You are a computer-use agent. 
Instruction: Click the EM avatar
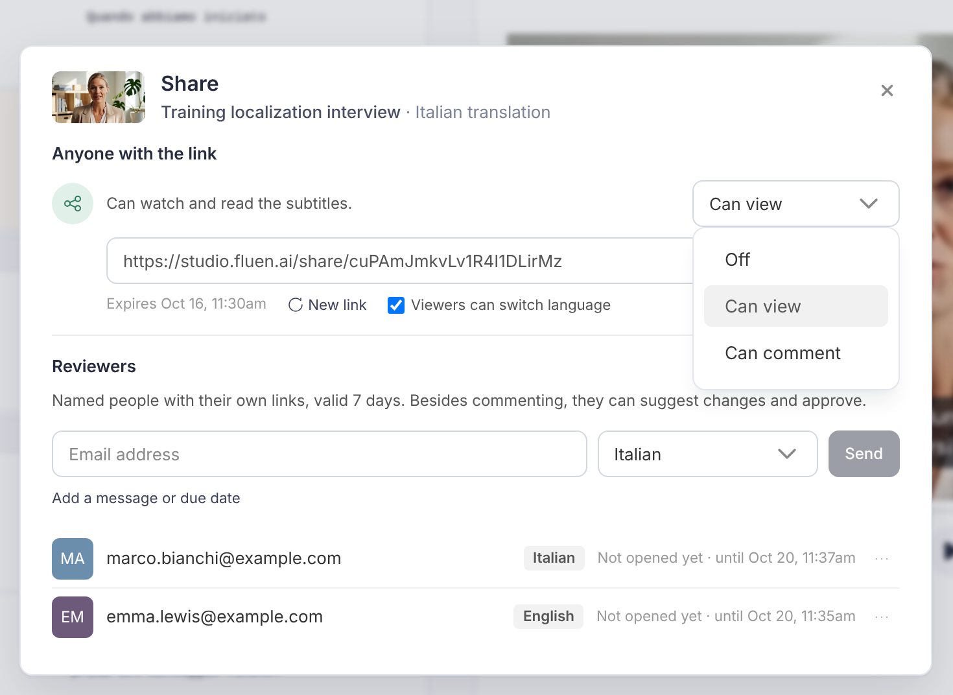point(73,617)
